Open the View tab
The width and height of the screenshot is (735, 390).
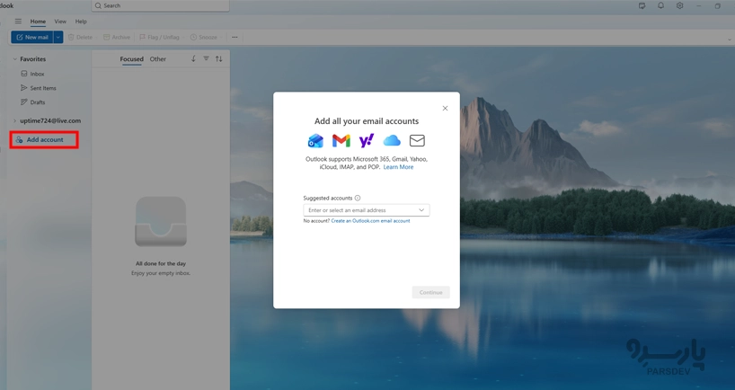[60, 22]
